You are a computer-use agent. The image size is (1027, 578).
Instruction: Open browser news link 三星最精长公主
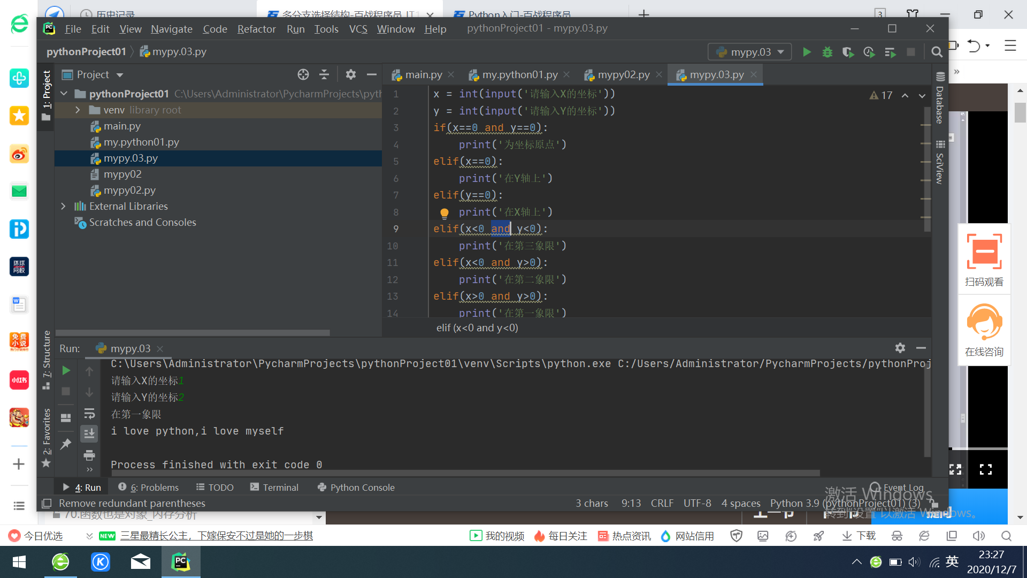tap(217, 536)
